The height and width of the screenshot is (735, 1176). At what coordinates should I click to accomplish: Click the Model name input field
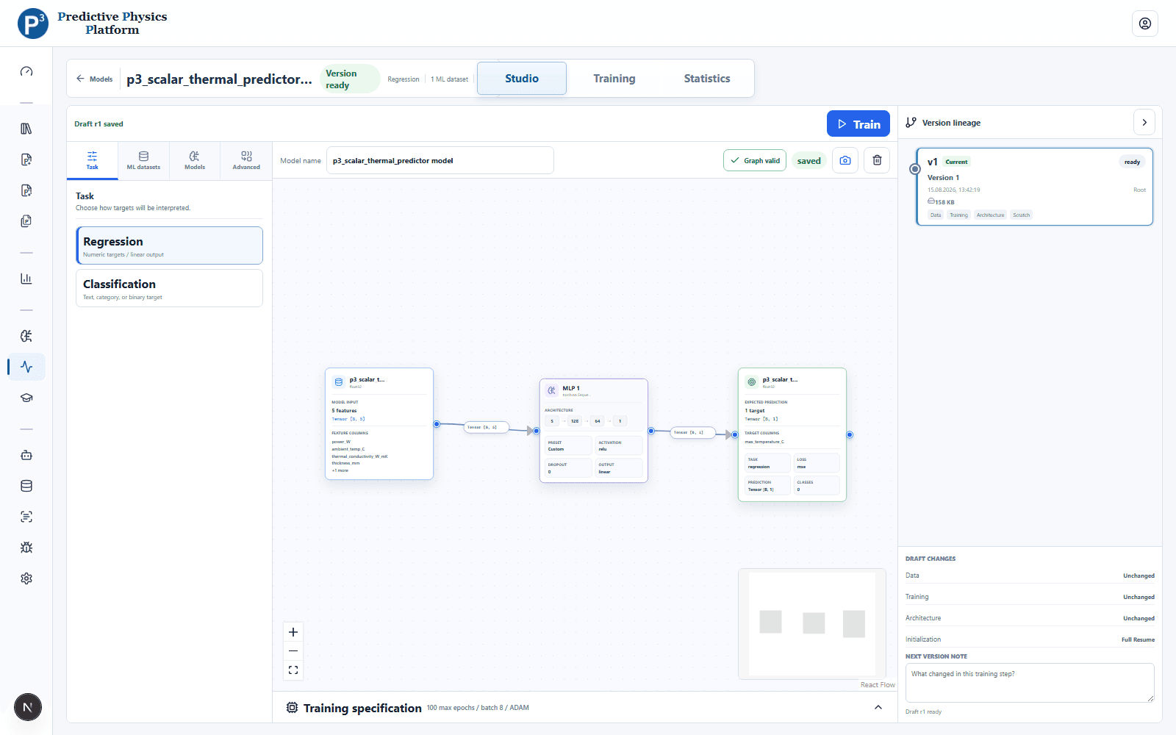(x=440, y=160)
